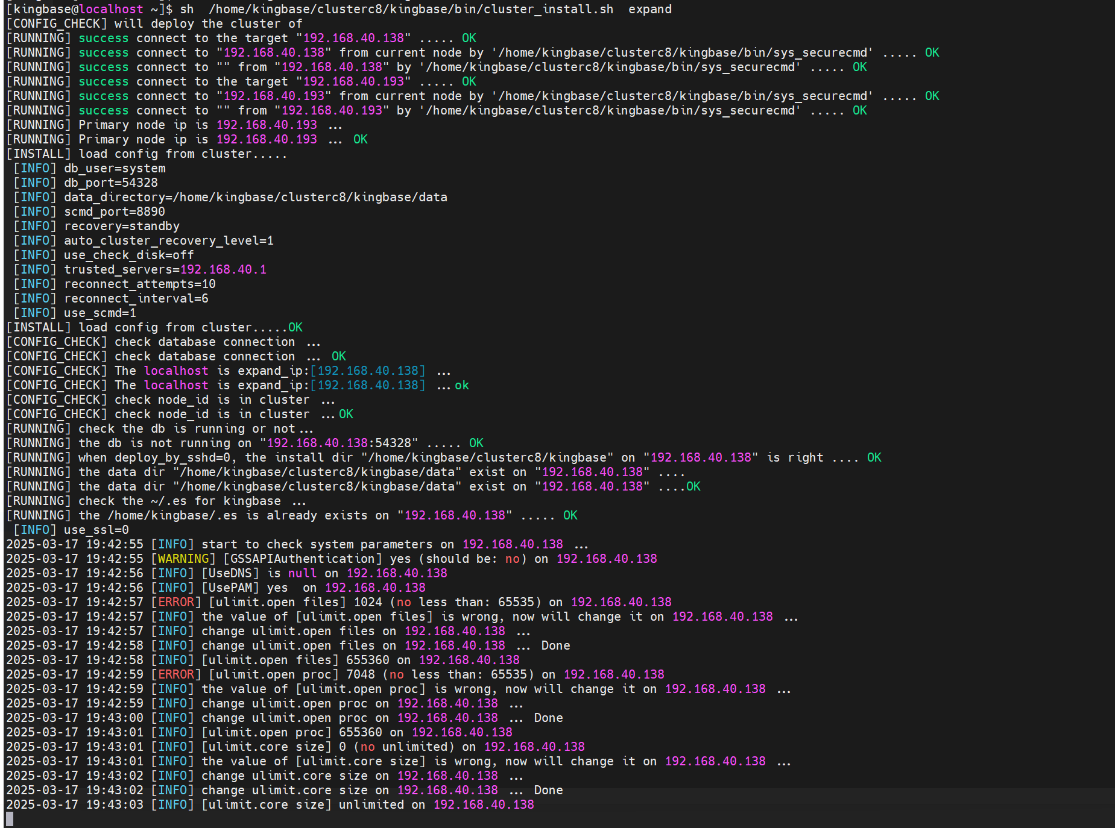Click the recovery=standby setting

(122, 226)
